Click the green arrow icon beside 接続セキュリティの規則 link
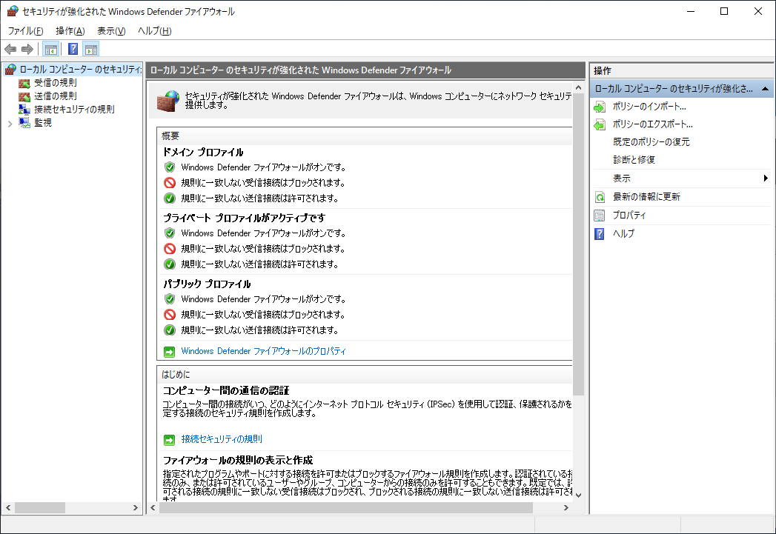This screenshot has width=776, height=534. pyautogui.click(x=169, y=439)
